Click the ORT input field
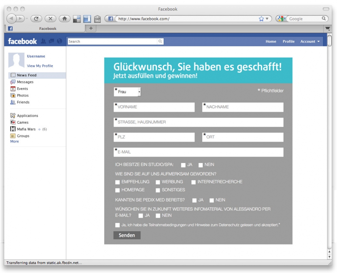The width and height of the screenshot is (337, 273). [243, 137]
